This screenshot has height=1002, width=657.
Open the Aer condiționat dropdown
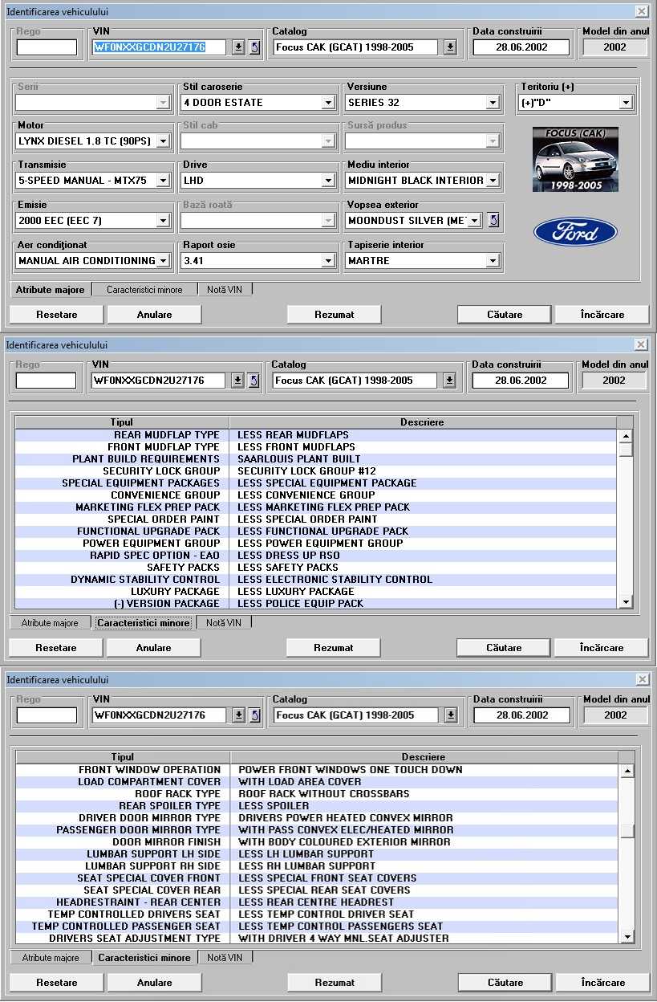(x=163, y=261)
